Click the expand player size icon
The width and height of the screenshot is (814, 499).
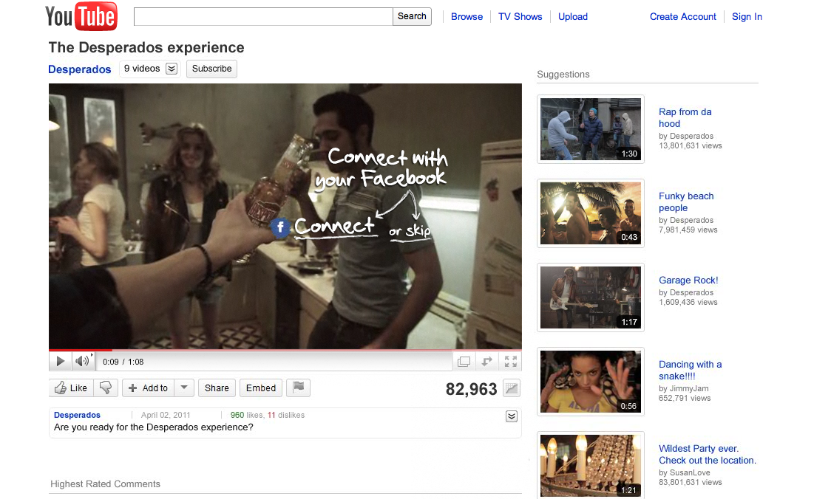(487, 362)
